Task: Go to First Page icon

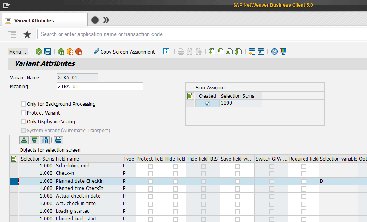Action: click(x=212, y=52)
